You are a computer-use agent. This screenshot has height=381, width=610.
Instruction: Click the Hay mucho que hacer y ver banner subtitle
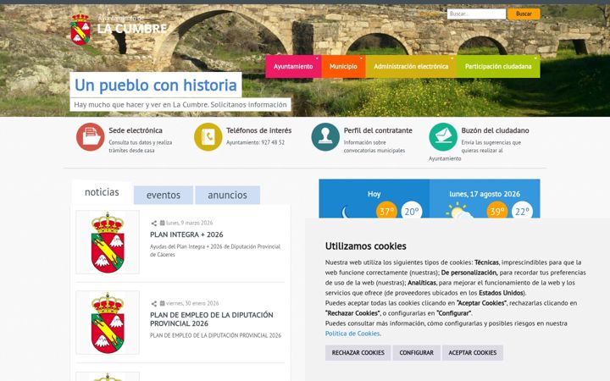pyautogui.click(x=180, y=105)
